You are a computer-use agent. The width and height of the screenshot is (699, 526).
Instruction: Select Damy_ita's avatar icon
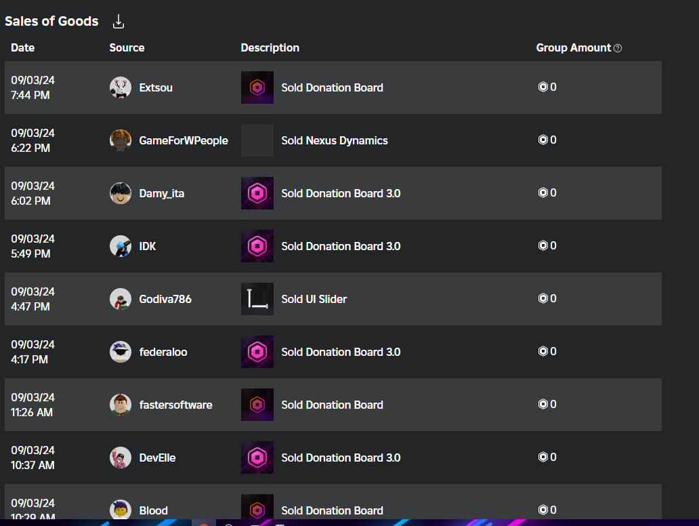click(x=121, y=193)
